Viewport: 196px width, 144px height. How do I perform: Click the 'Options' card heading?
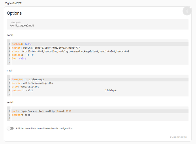click(x=14, y=13)
